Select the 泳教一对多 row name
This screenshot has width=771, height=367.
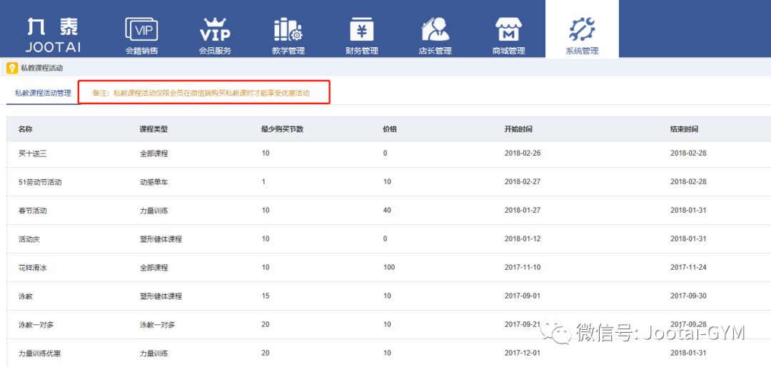(36, 325)
